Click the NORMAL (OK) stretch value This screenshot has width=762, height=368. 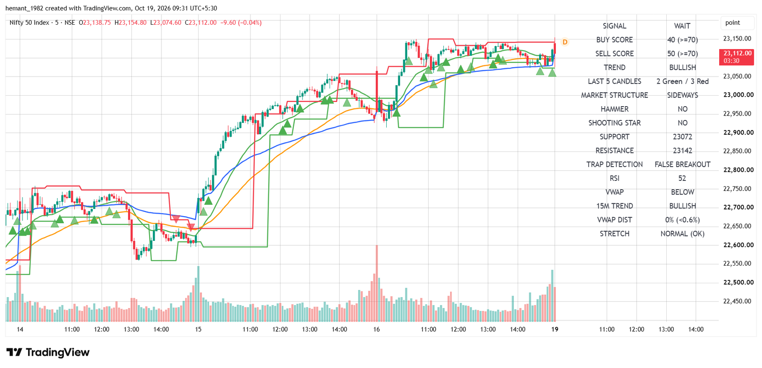pyautogui.click(x=682, y=233)
